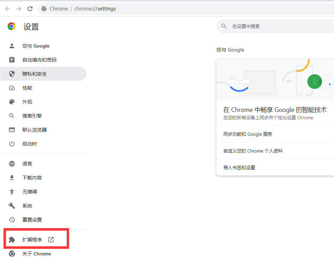Click the clipboard icon for 自动填充和密码
Viewport: 334px width, 268px height.
coord(12,60)
